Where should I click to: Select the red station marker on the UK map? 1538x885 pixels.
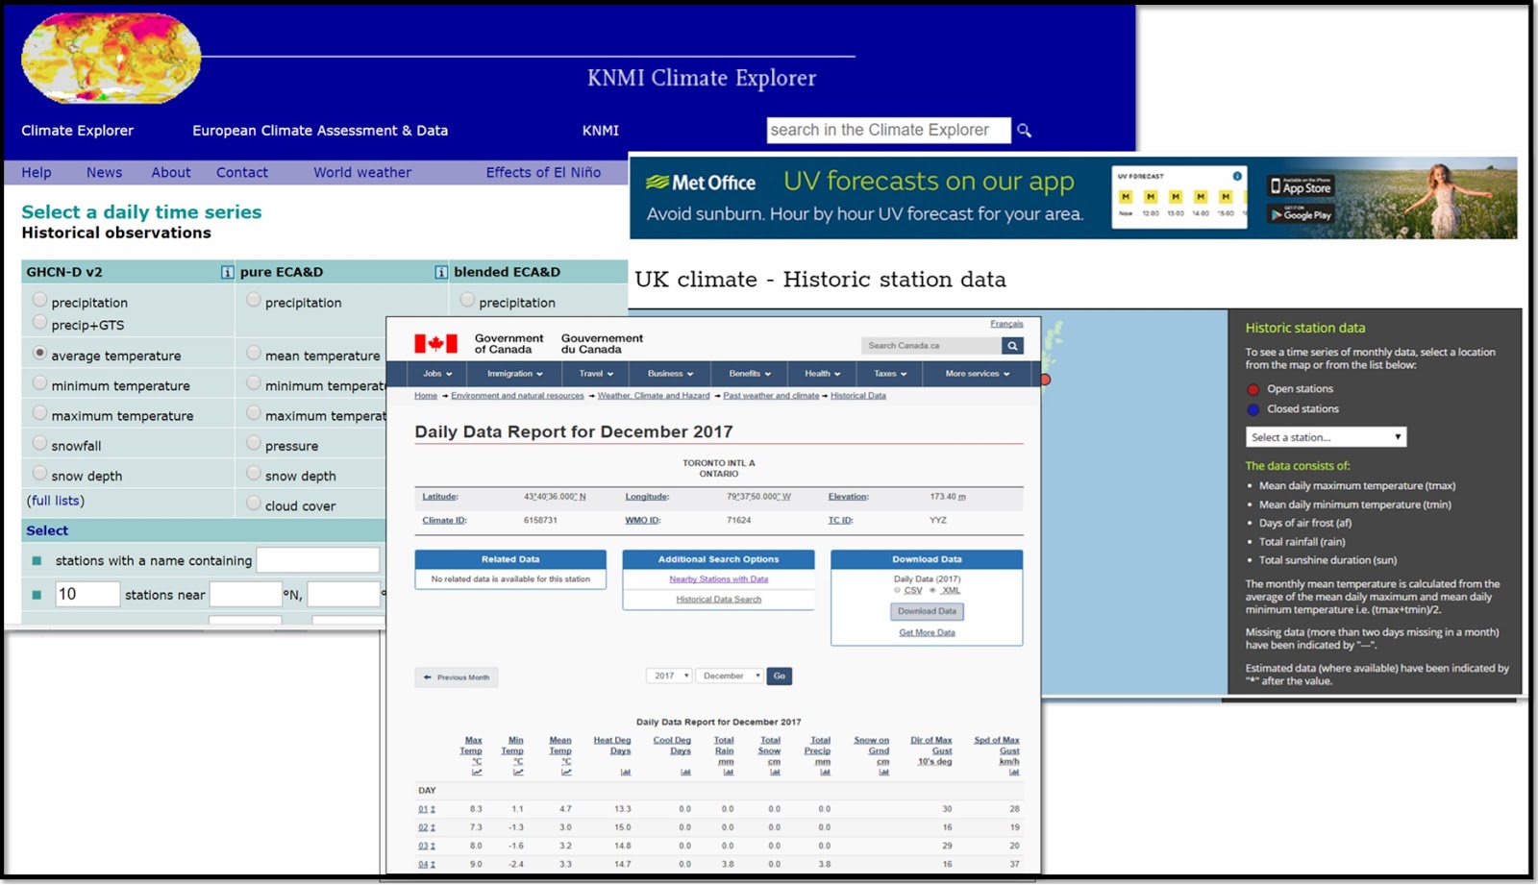[x=1045, y=380]
